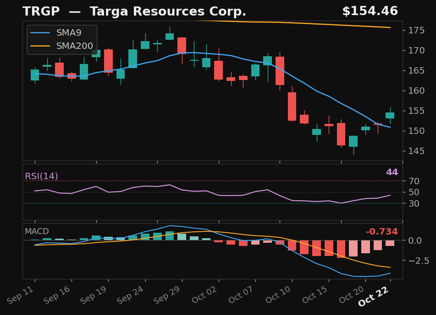Viewport: 436px width, 315px height.
Task: Click the Targa Resources Corp. company name
Action: point(168,11)
